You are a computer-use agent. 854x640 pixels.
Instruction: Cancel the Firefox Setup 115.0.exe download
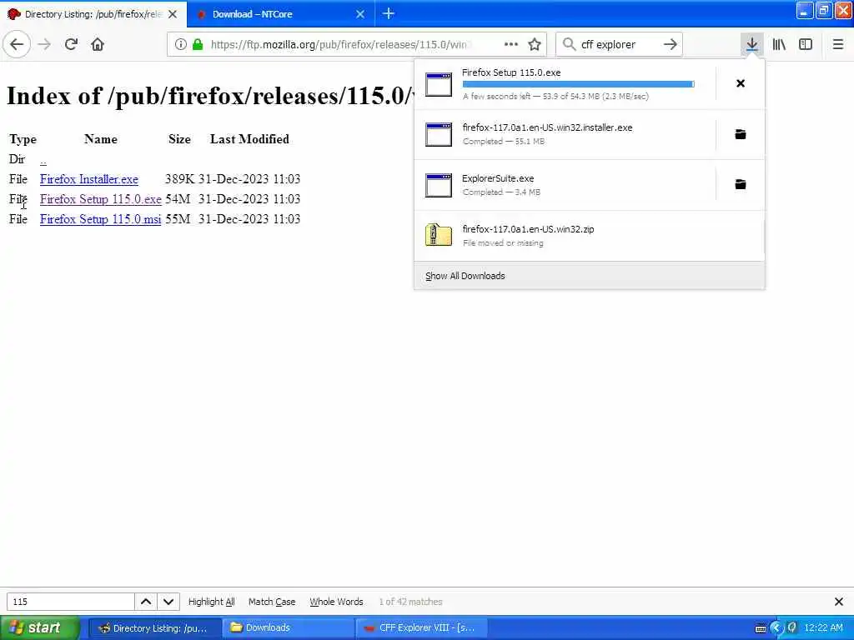click(741, 83)
